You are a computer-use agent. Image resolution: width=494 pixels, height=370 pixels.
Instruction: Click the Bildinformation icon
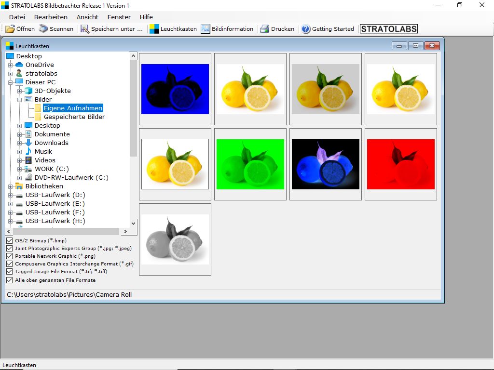point(206,29)
